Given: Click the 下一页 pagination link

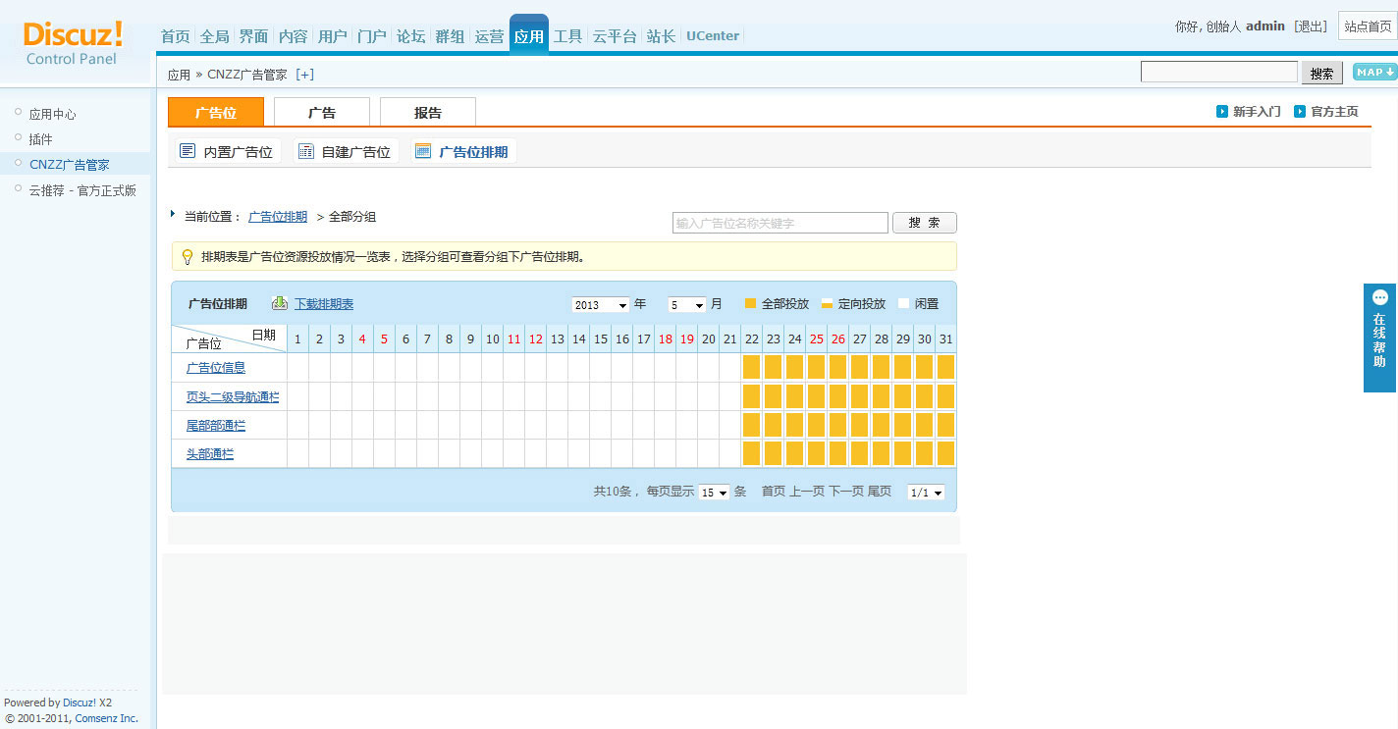Looking at the screenshot, I should pyautogui.click(x=846, y=492).
